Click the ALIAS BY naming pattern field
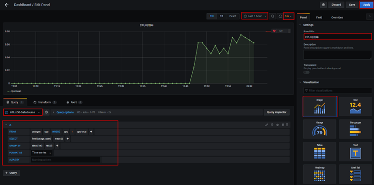 66,160
